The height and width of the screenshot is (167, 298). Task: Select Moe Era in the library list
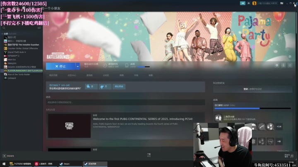(12, 60)
